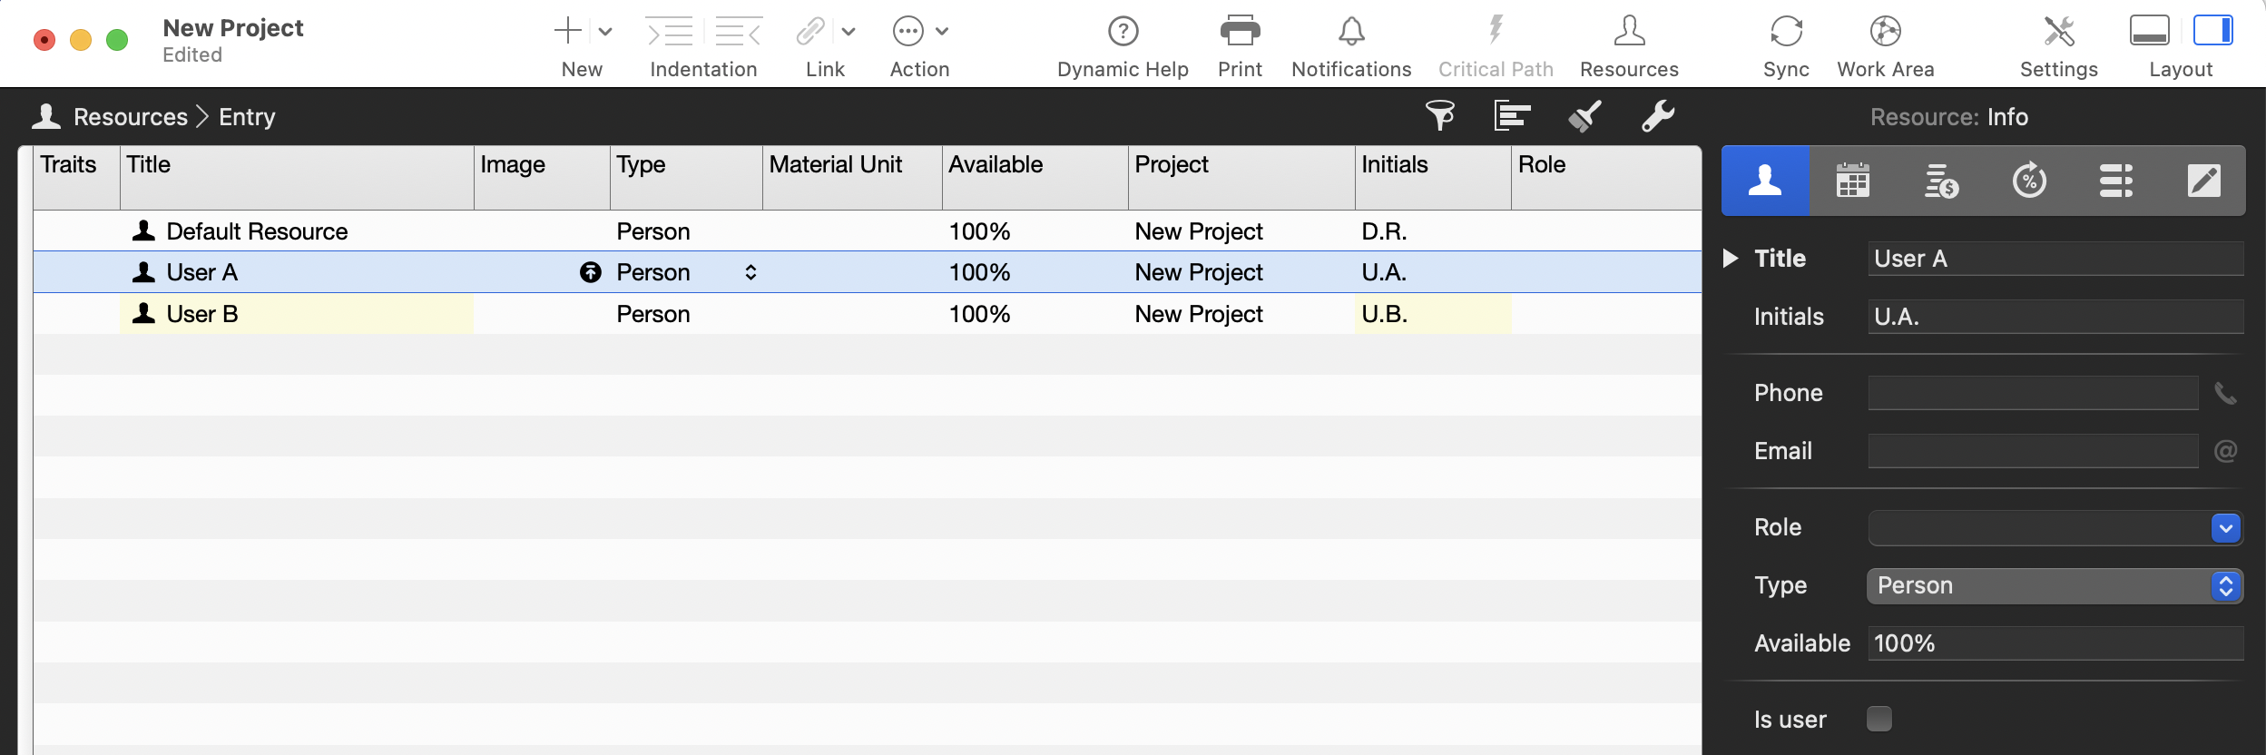Click the Email input field
2266x755 pixels.
pos(2032,451)
